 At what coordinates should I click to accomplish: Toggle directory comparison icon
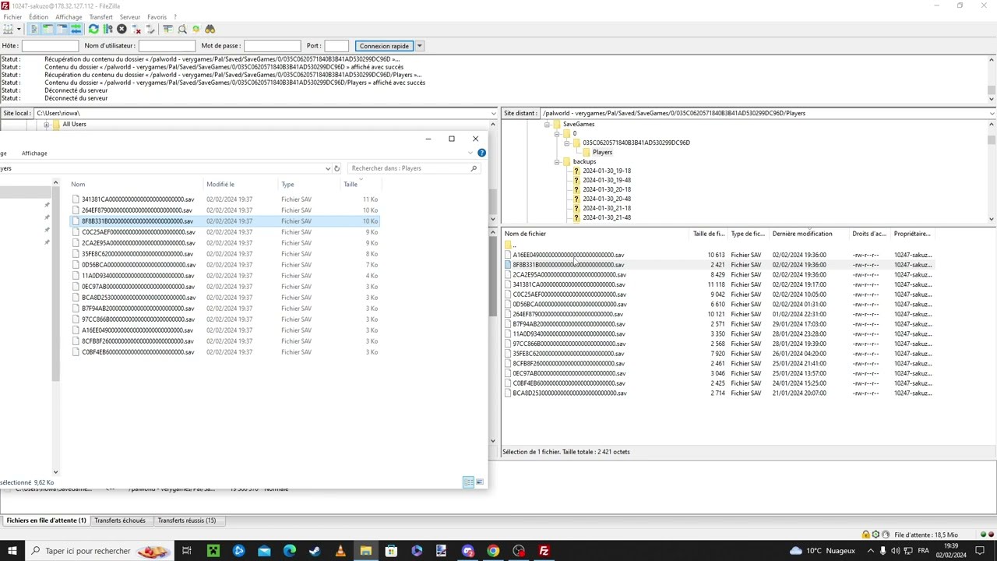tap(182, 29)
